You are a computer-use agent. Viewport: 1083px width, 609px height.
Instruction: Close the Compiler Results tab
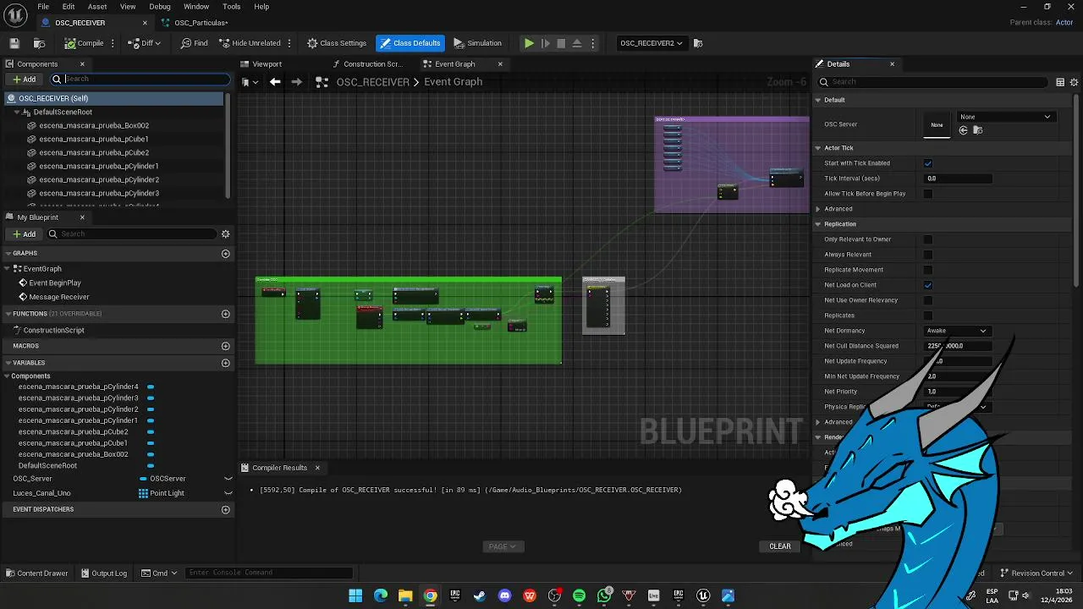tap(317, 468)
